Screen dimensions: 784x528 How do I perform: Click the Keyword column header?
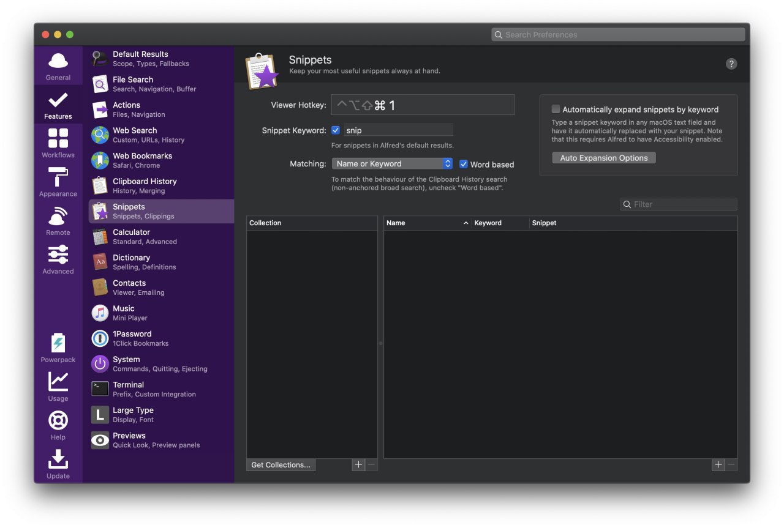[501, 223]
